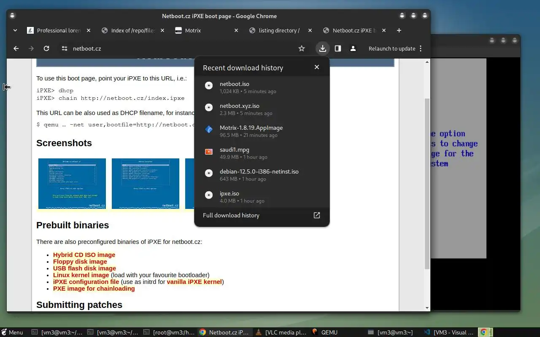Switch to the [root@vm3:/h... terminal in taskbar
This screenshot has width=540, height=337.
170,332
